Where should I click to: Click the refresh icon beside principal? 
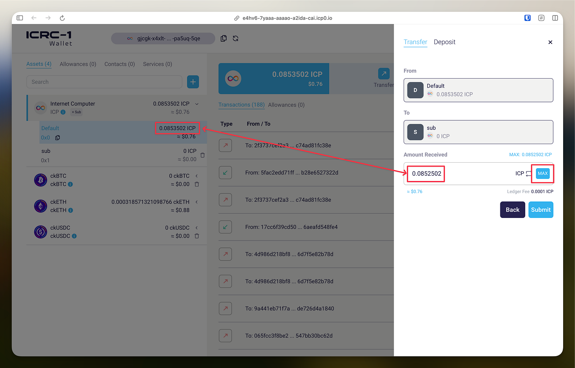tap(235, 38)
